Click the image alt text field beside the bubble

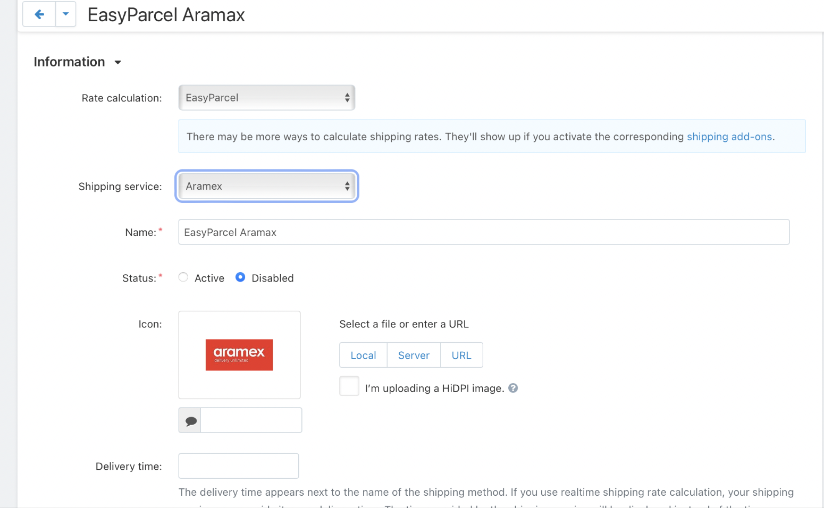(251, 420)
